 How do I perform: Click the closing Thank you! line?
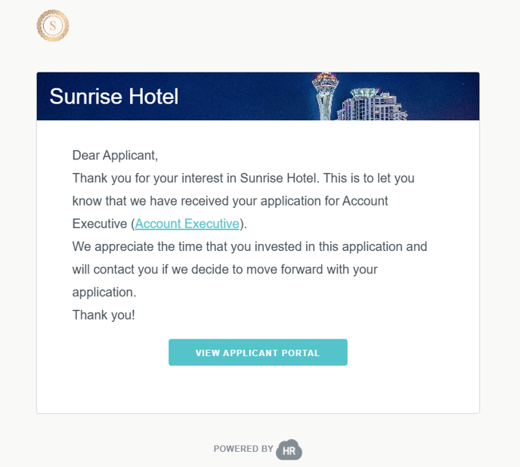tap(104, 314)
